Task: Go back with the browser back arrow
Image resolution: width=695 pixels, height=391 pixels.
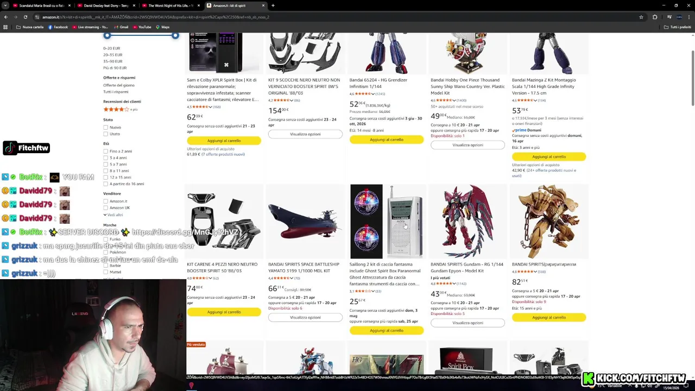Action: coord(6,17)
